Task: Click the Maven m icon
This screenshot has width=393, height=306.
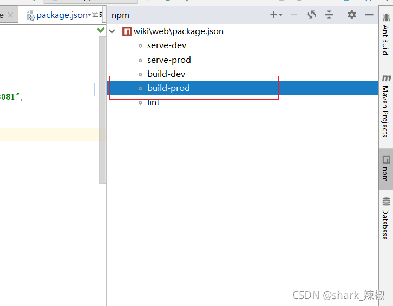Action: pos(386,78)
